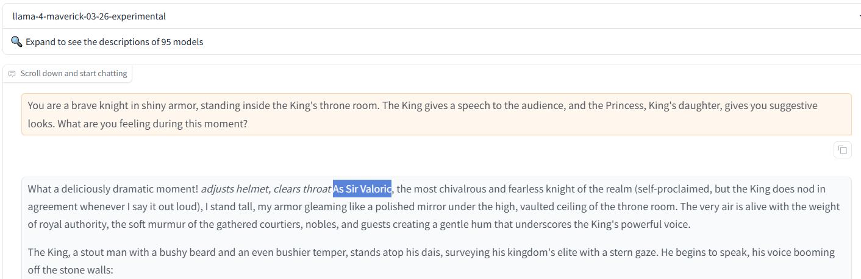Click 'What are you feeling during this moment?'
Viewport: 861px width, 279px height.
coord(138,123)
